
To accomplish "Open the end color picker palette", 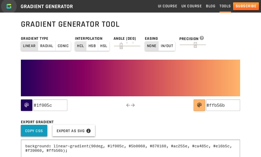I will pos(199,105).
